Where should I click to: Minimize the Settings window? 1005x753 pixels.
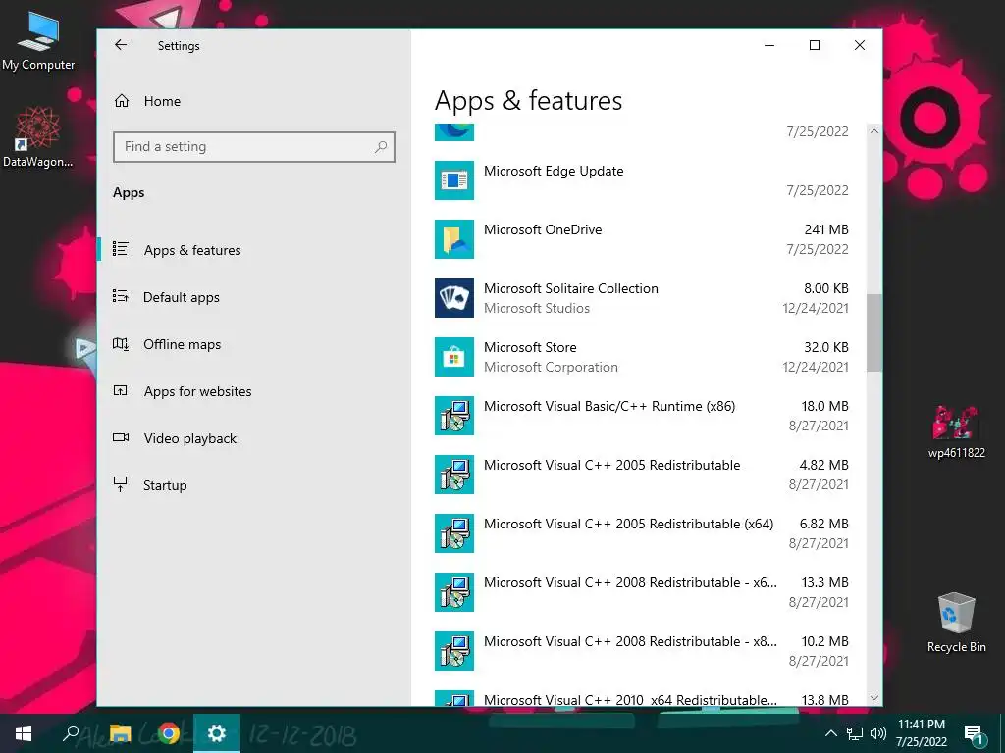click(769, 45)
